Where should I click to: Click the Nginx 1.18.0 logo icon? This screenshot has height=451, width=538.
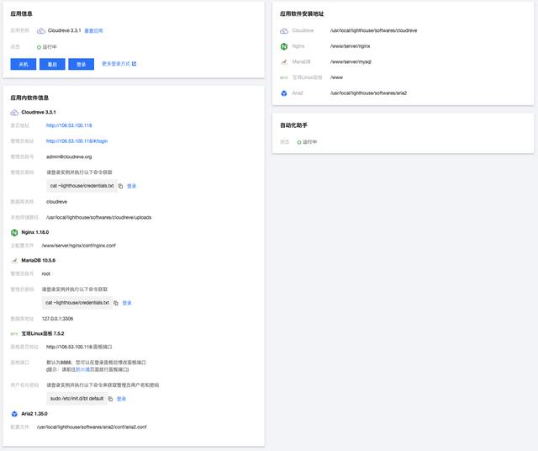click(14, 232)
